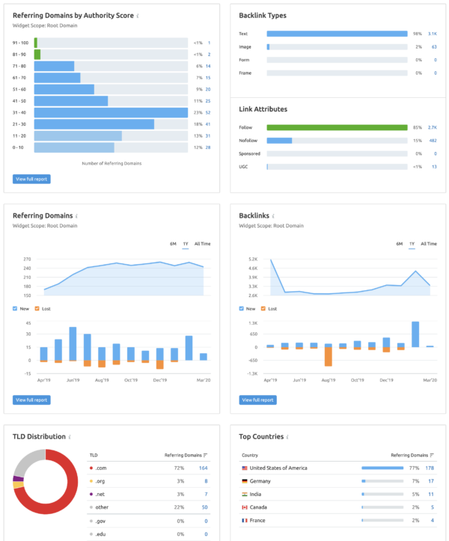Click United States referring domains progress bar
Image resolution: width=449 pixels, height=541 pixels.
tap(382, 468)
